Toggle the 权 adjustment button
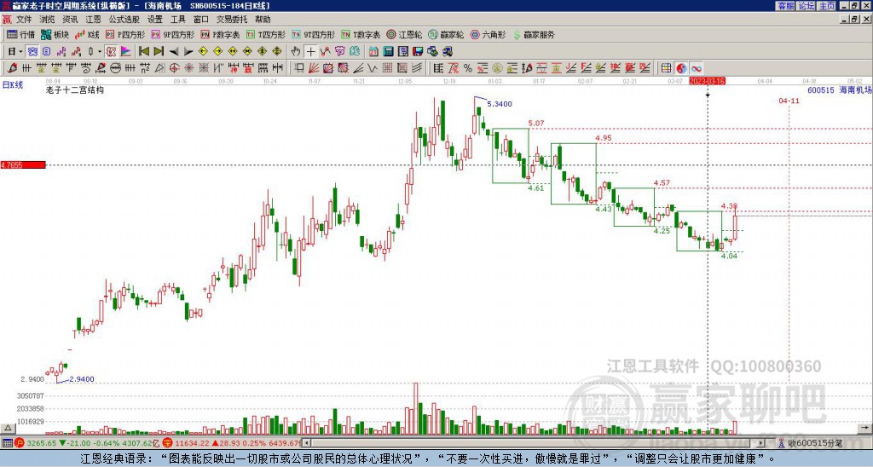The height and width of the screenshot is (467, 873). click(111, 52)
